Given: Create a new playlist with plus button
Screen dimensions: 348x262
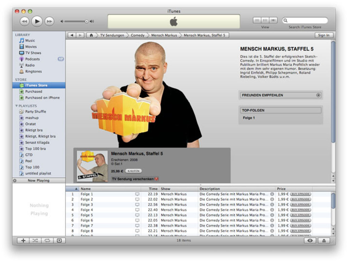Looking at the screenshot, I should 23,241.
